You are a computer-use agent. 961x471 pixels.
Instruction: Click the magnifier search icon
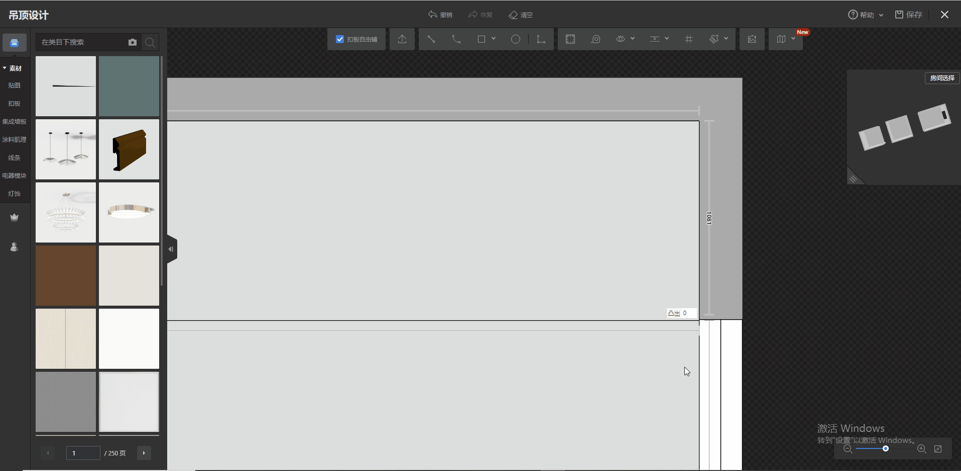[150, 43]
